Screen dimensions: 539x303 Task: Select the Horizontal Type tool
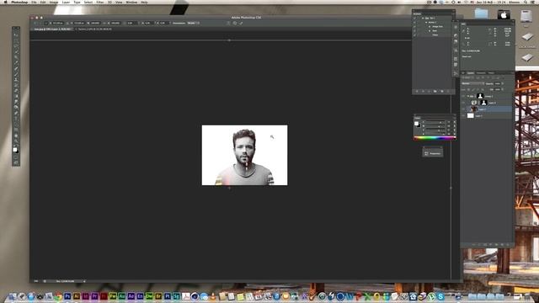16,118
